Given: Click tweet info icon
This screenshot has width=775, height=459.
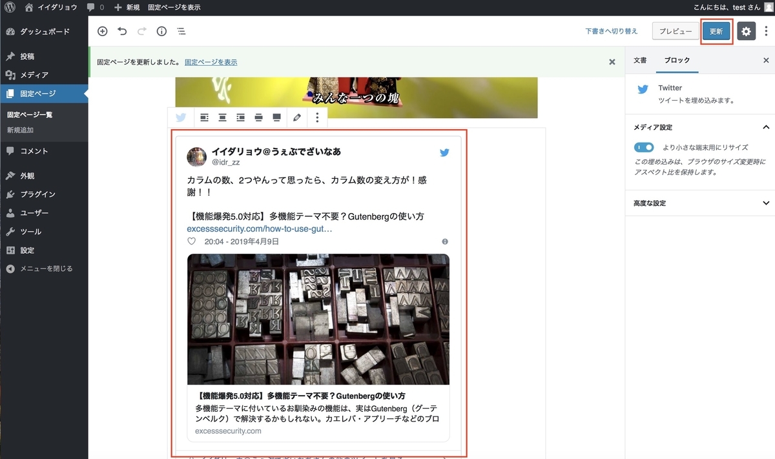Looking at the screenshot, I should click(x=445, y=241).
